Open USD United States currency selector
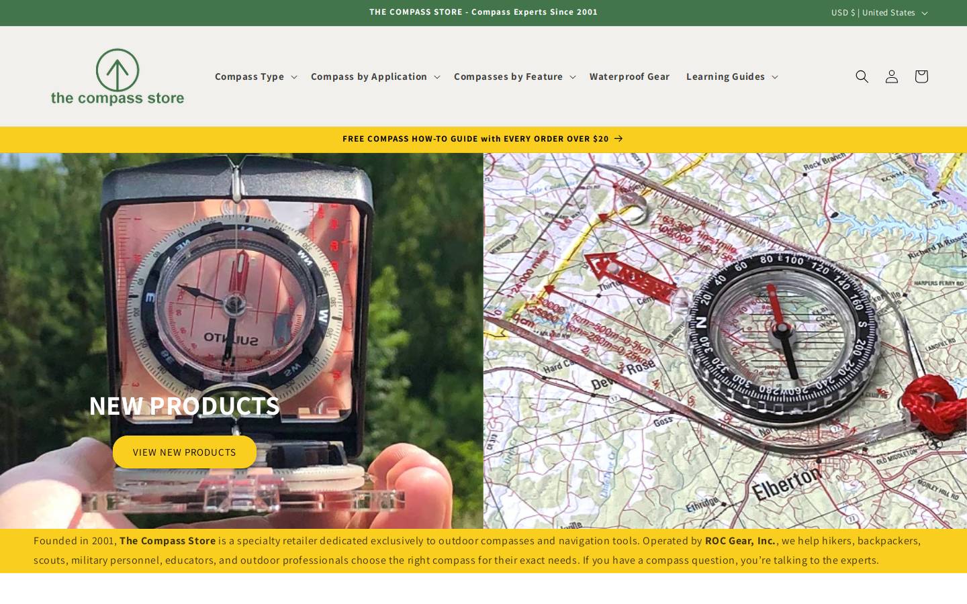 point(879,13)
